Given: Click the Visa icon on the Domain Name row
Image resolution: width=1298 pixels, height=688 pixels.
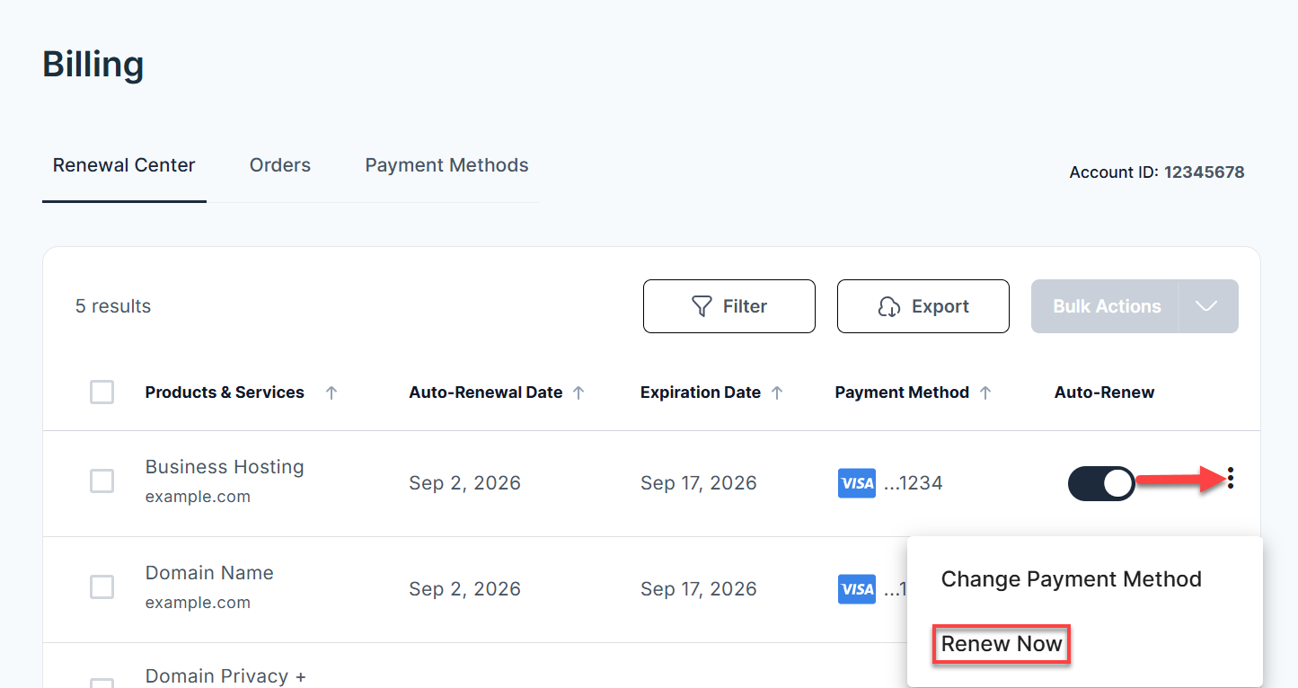Looking at the screenshot, I should click(857, 588).
